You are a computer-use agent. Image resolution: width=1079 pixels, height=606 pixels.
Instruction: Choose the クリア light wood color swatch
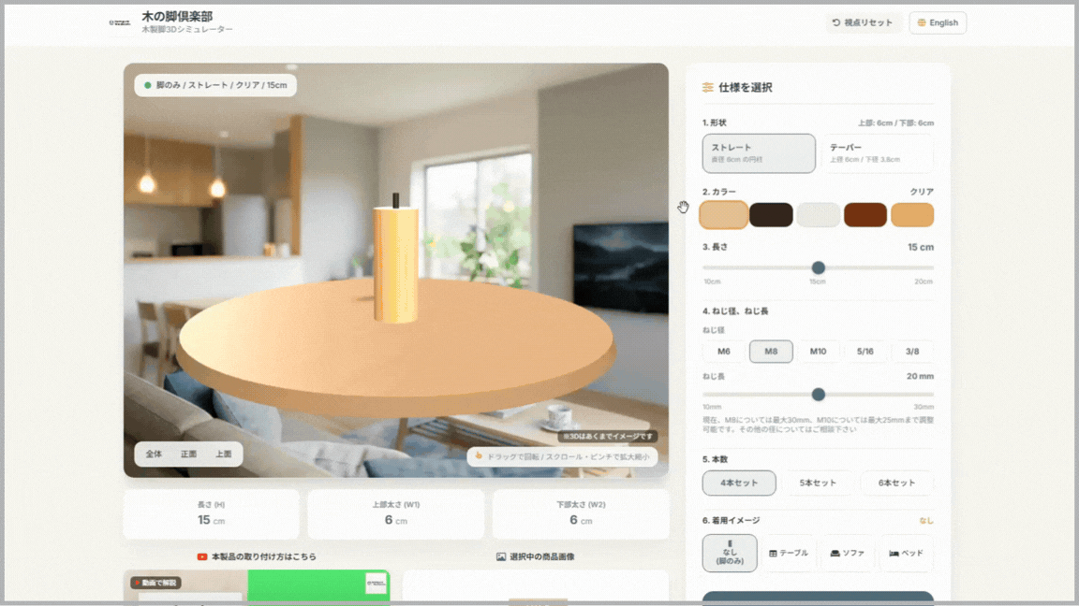tap(723, 215)
